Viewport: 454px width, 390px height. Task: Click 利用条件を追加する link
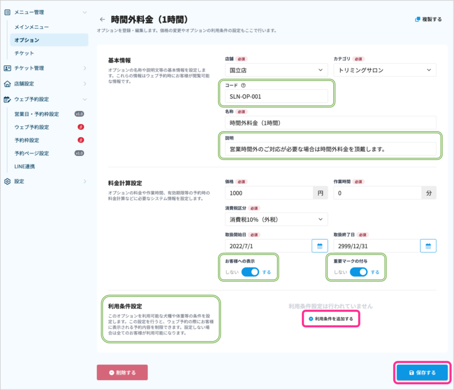pyautogui.click(x=331, y=319)
